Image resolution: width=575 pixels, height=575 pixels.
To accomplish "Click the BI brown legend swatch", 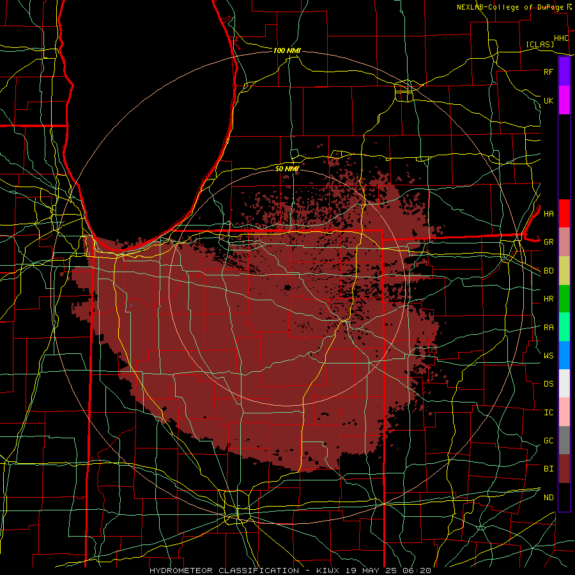I will tap(564, 469).
